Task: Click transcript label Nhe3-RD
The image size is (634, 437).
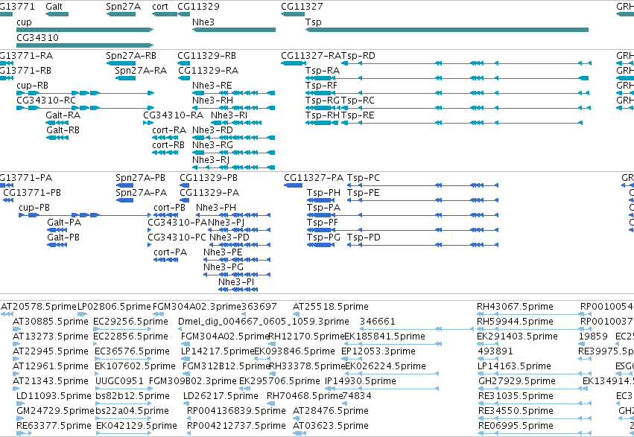Action: 212,130
